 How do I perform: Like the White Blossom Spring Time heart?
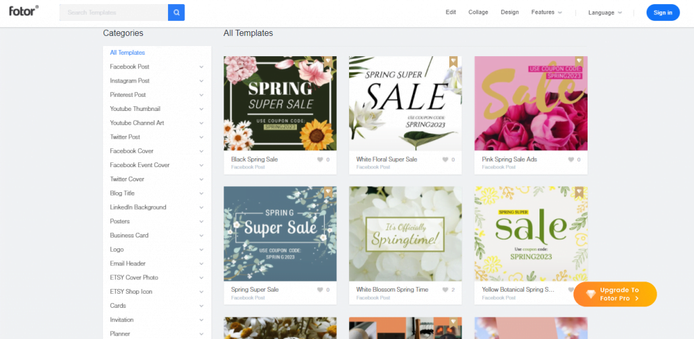click(445, 290)
